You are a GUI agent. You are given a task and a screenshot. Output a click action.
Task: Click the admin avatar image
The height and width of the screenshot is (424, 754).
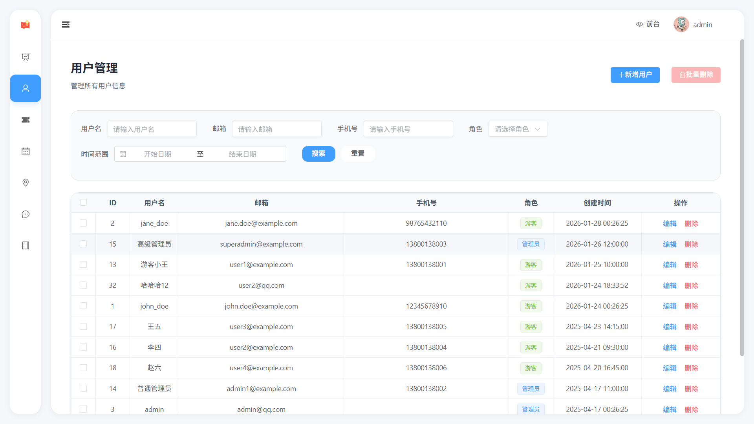tap(681, 24)
